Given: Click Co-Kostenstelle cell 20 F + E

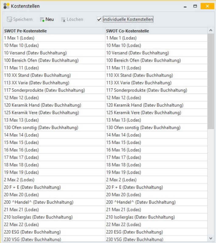Looking at the screenshot, I should click(x=134, y=187).
